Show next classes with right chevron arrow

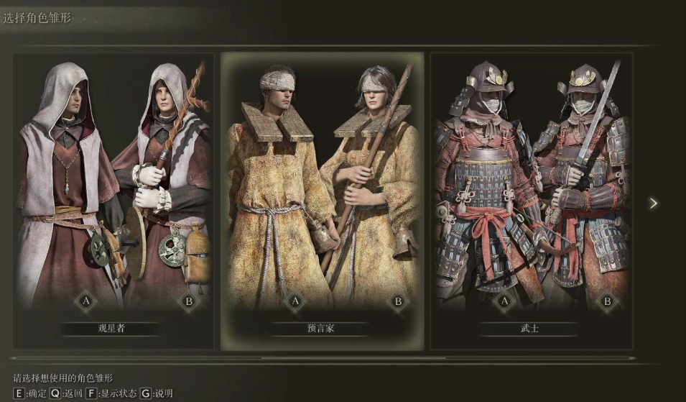[x=653, y=204]
